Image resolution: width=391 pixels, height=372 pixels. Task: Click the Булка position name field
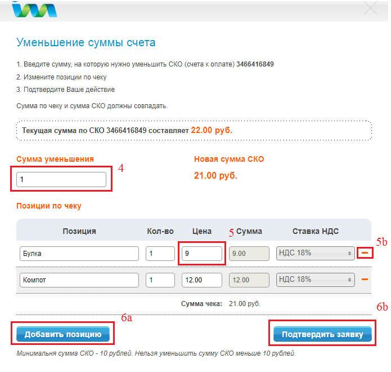[79, 254]
